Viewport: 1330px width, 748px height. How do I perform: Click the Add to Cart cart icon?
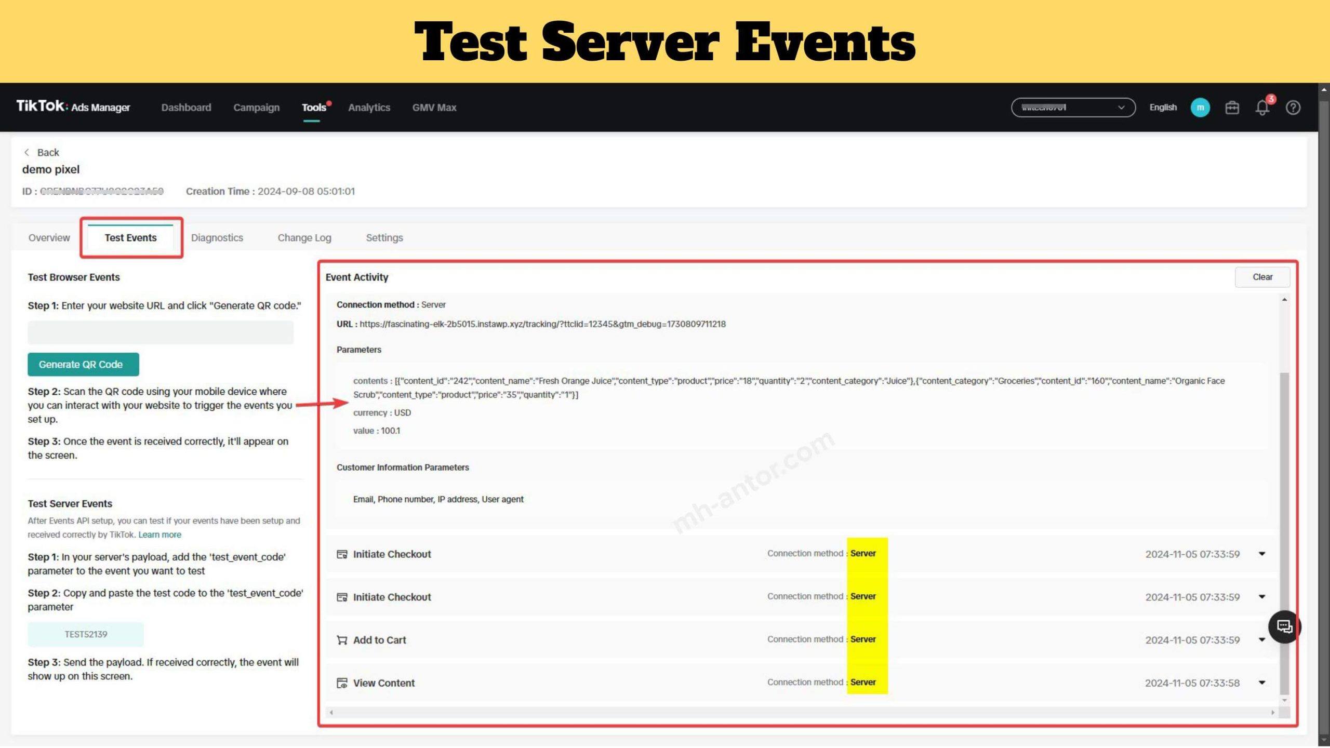pyautogui.click(x=342, y=640)
